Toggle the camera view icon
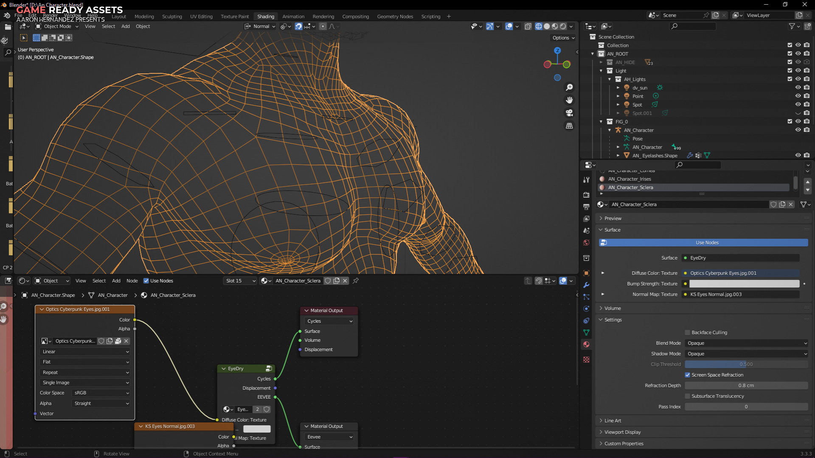 569,113
